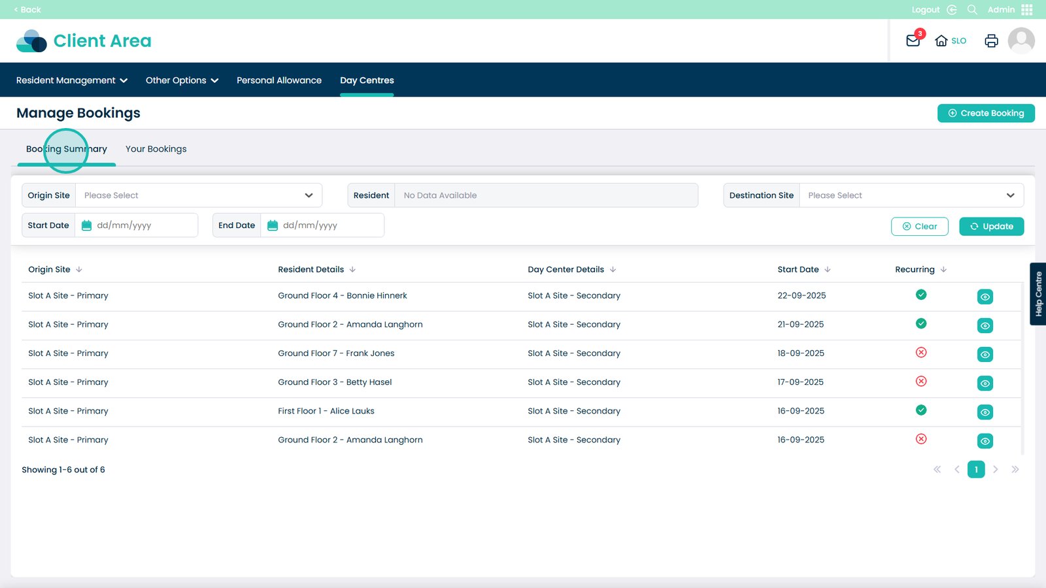The image size is (1046, 588).
Task: View Frank Jones booking details eye icon
Action: [985, 354]
